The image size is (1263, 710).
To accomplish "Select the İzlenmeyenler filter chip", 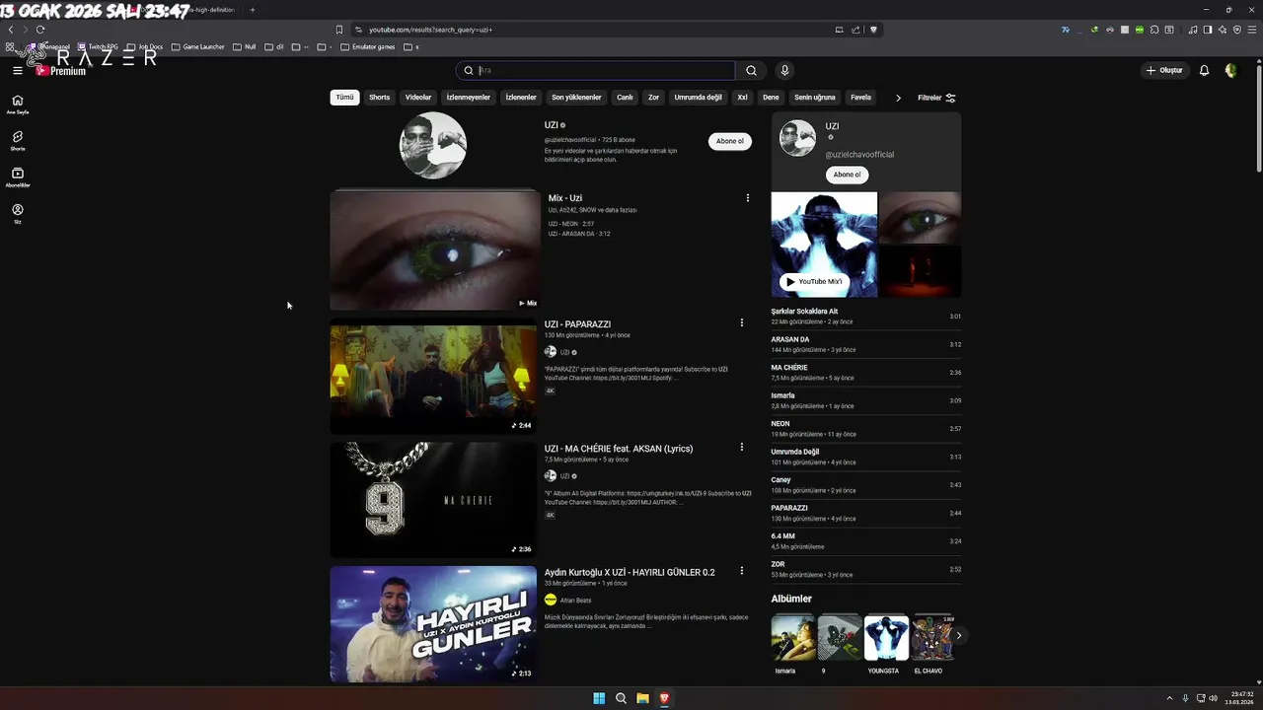I will pyautogui.click(x=469, y=98).
